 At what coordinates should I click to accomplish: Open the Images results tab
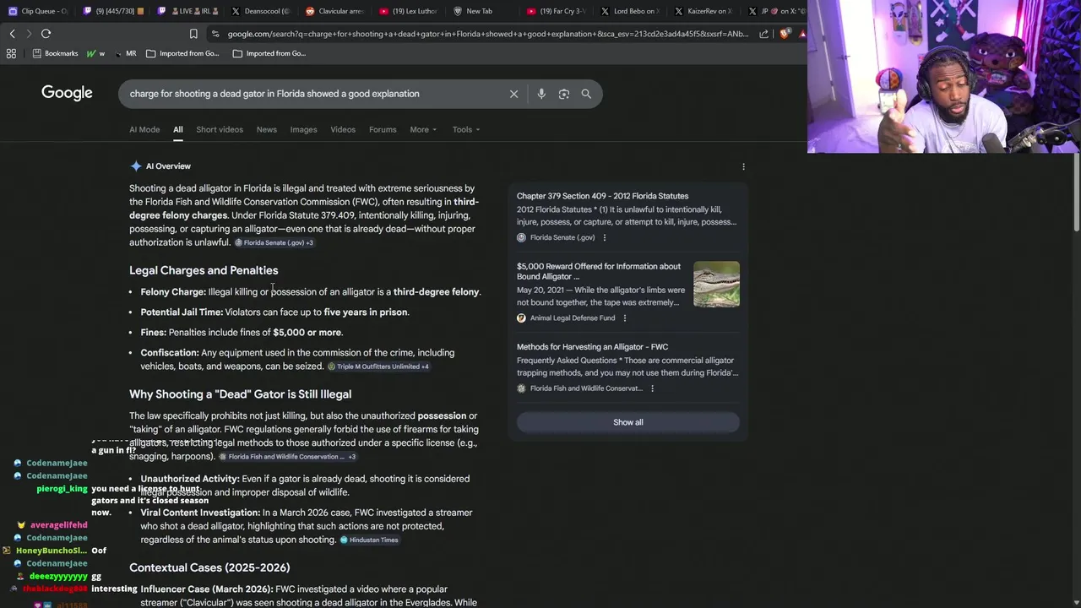tap(304, 129)
